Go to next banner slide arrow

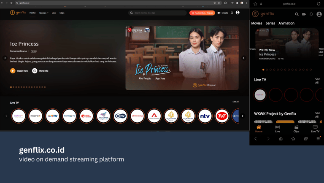coord(243,58)
